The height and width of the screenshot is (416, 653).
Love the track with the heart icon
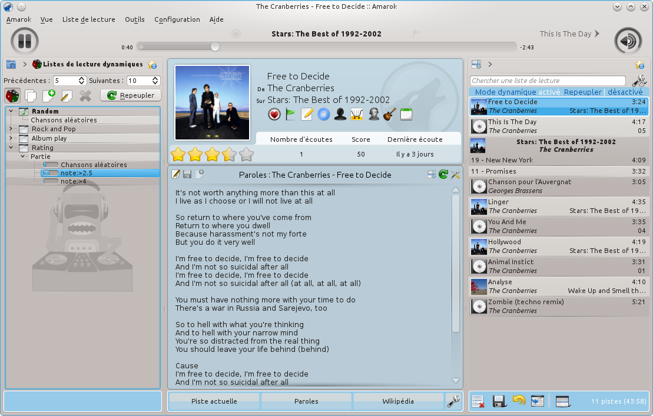[x=274, y=114]
